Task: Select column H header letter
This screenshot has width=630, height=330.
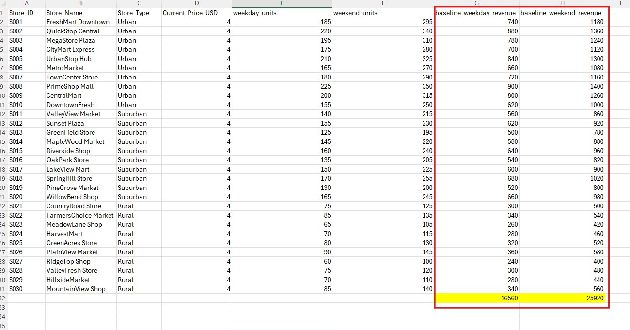Action: [x=562, y=3]
